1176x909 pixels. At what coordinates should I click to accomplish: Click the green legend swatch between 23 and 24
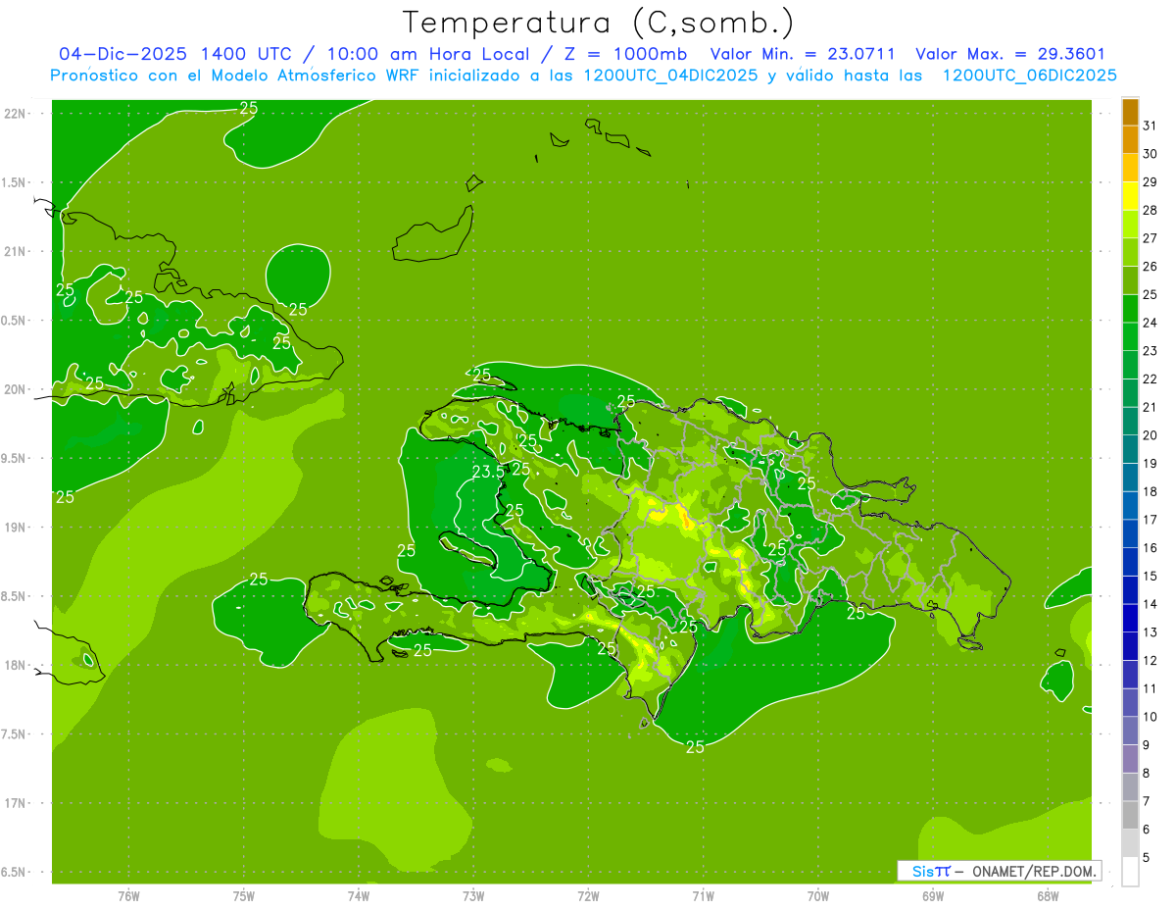(x=1130, y=336)
